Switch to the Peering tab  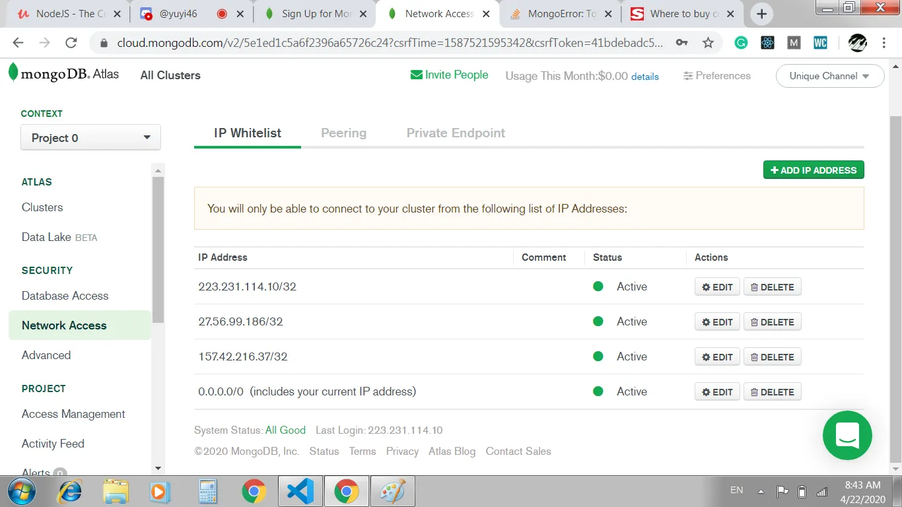343,133
